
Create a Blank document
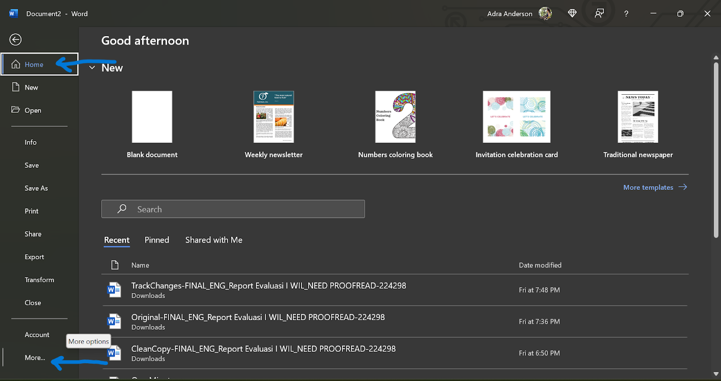pos(152,124)
